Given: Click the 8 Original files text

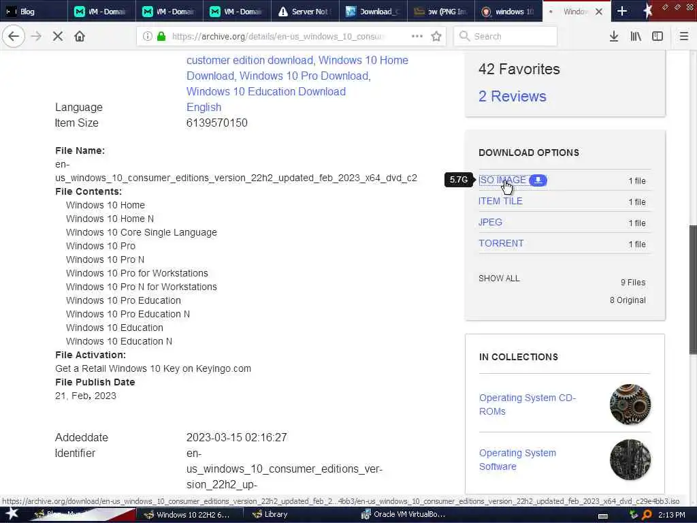Looking at the screenshot, I should coord(628,300).
